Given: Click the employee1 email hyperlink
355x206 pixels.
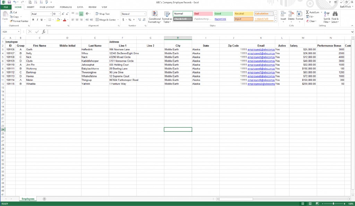Looking at the screenshot, I should [260, 49].
